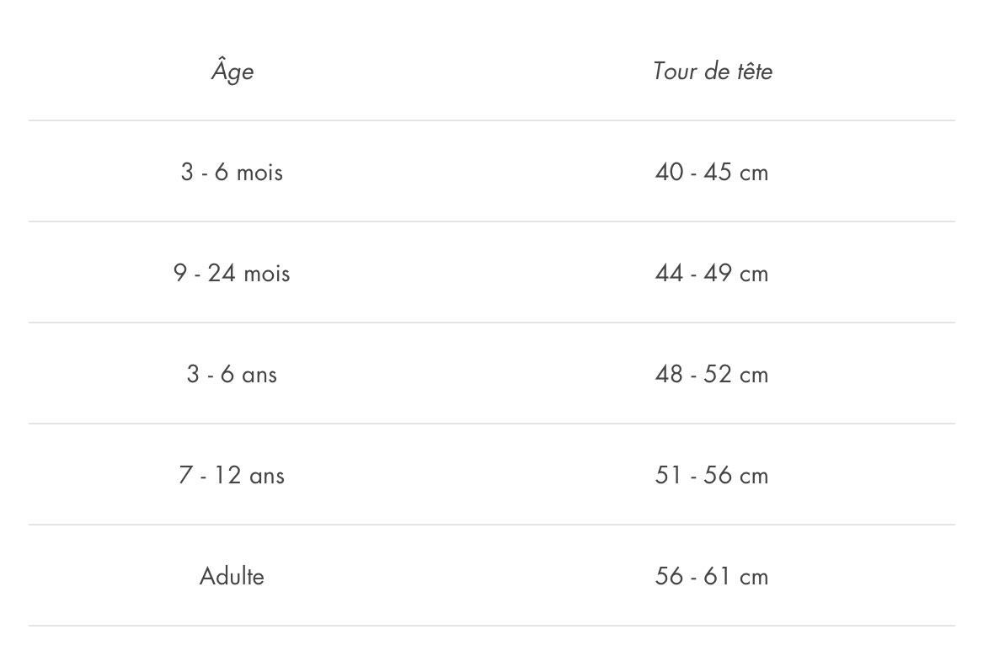Viewport: 994px width, 672px height.
Task: Click the number 61 in last row
Action: click(719, 577)
